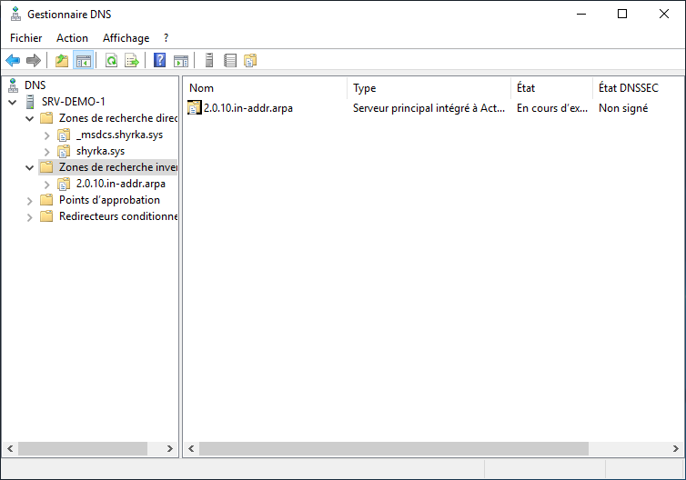Click the Up one level folder icon
Screen dimensions: 686x480
pyautogui.click(x=62, y=61)
